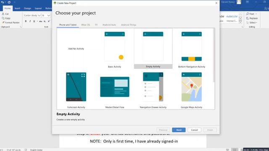
Task: Open the Insert ribbon tab in Word
Action: [17, 8]
